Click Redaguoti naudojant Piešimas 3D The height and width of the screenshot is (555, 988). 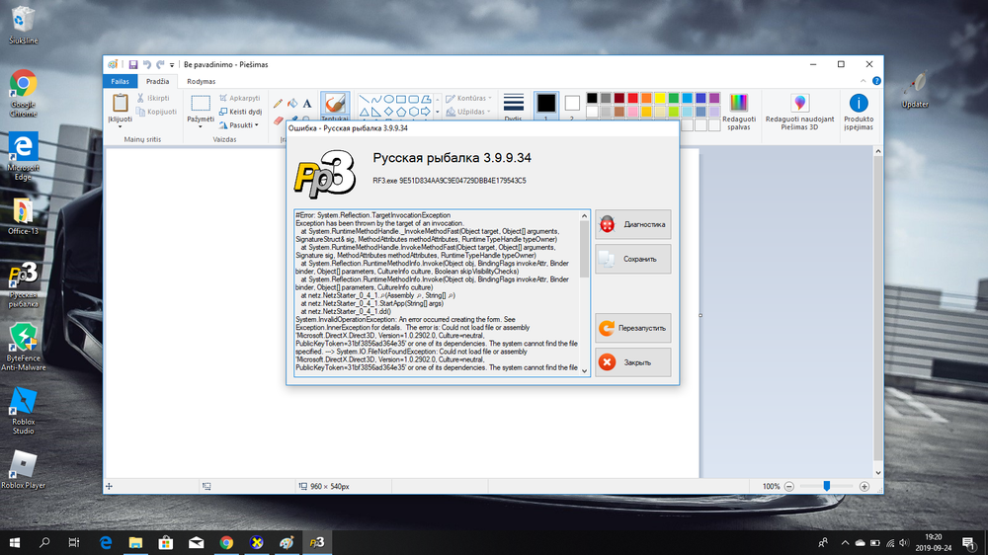coord(800,110)
